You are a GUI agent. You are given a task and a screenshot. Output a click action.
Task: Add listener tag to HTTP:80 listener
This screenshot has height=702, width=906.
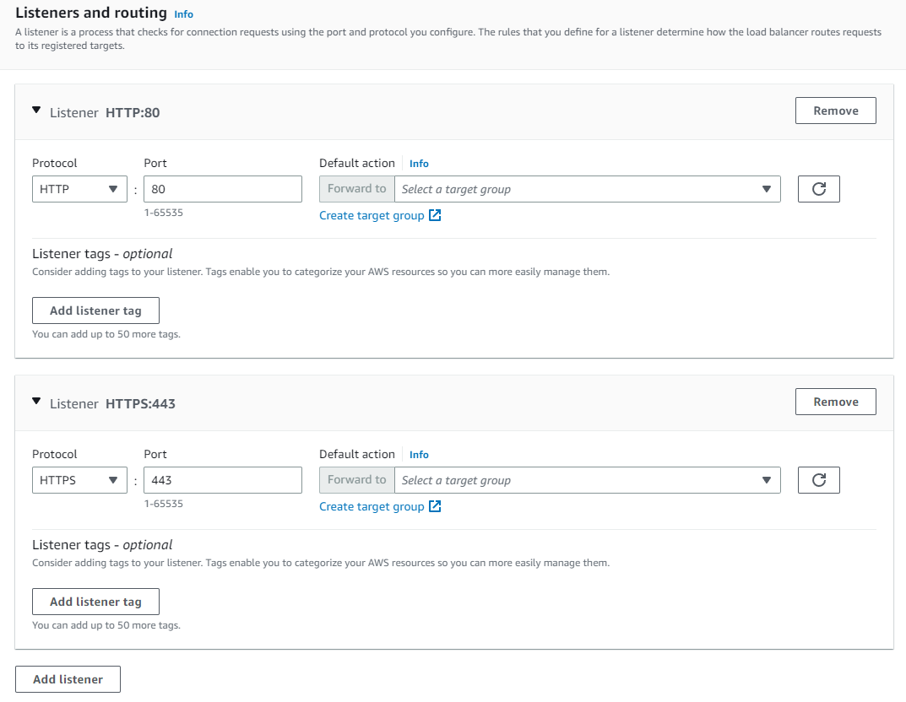[95, 310]
